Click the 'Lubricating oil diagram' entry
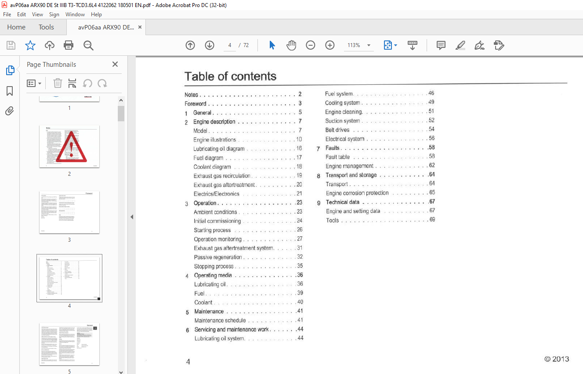This screenshot has width=583, height=374. (219, 149)
